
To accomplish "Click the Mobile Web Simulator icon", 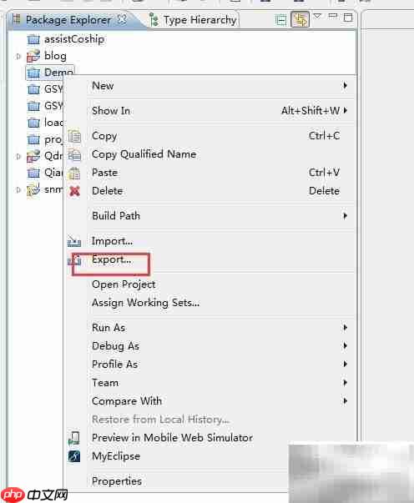I will point(74,438).
